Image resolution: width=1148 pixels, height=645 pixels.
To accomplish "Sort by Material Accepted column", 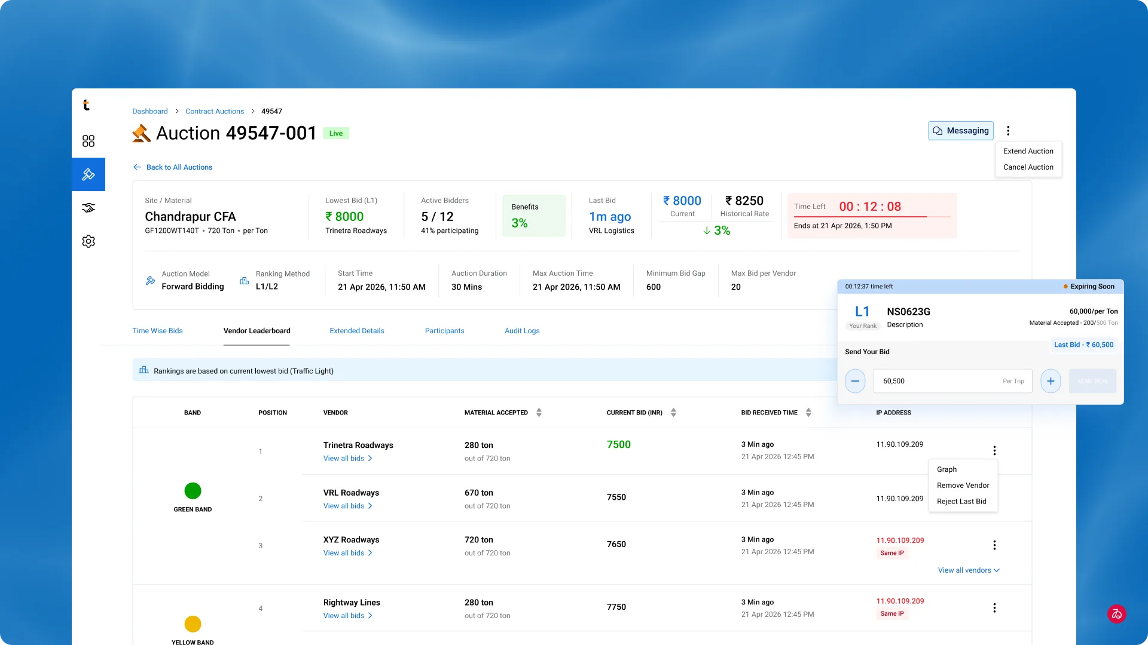I will click(539, 413).
